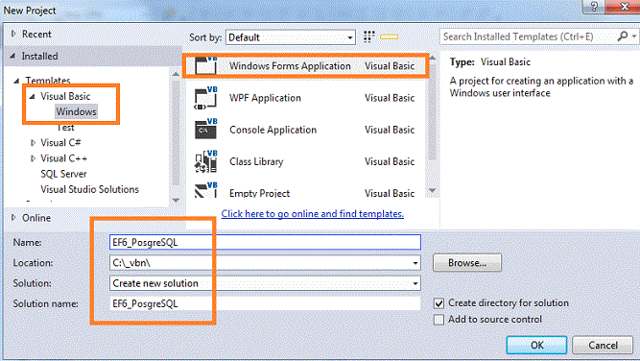
Task: Open the Location dropdown arrow
Action: click(x=415, y=263)
